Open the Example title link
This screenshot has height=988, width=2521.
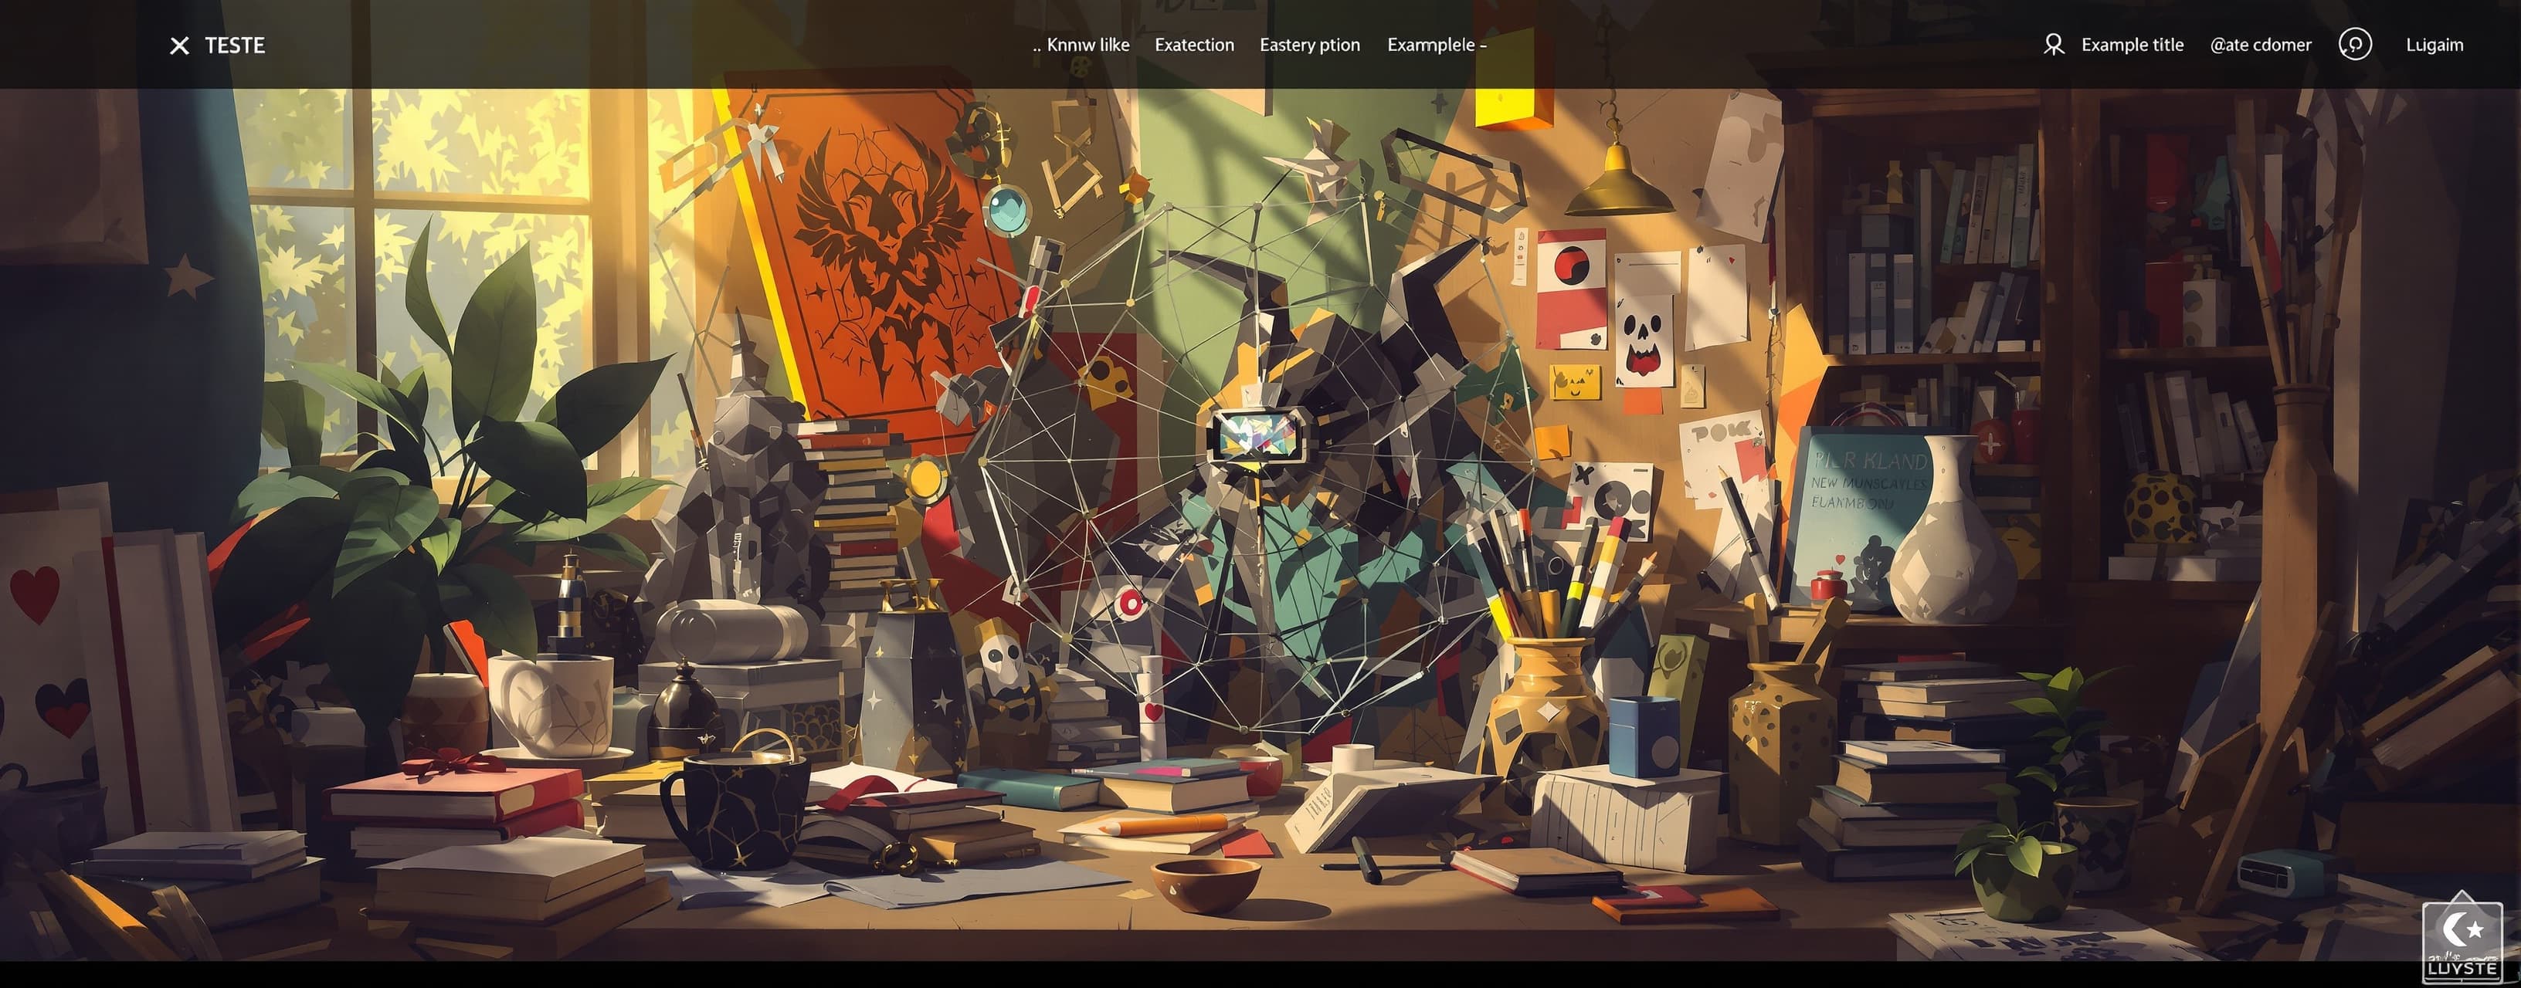[2133, 45]
